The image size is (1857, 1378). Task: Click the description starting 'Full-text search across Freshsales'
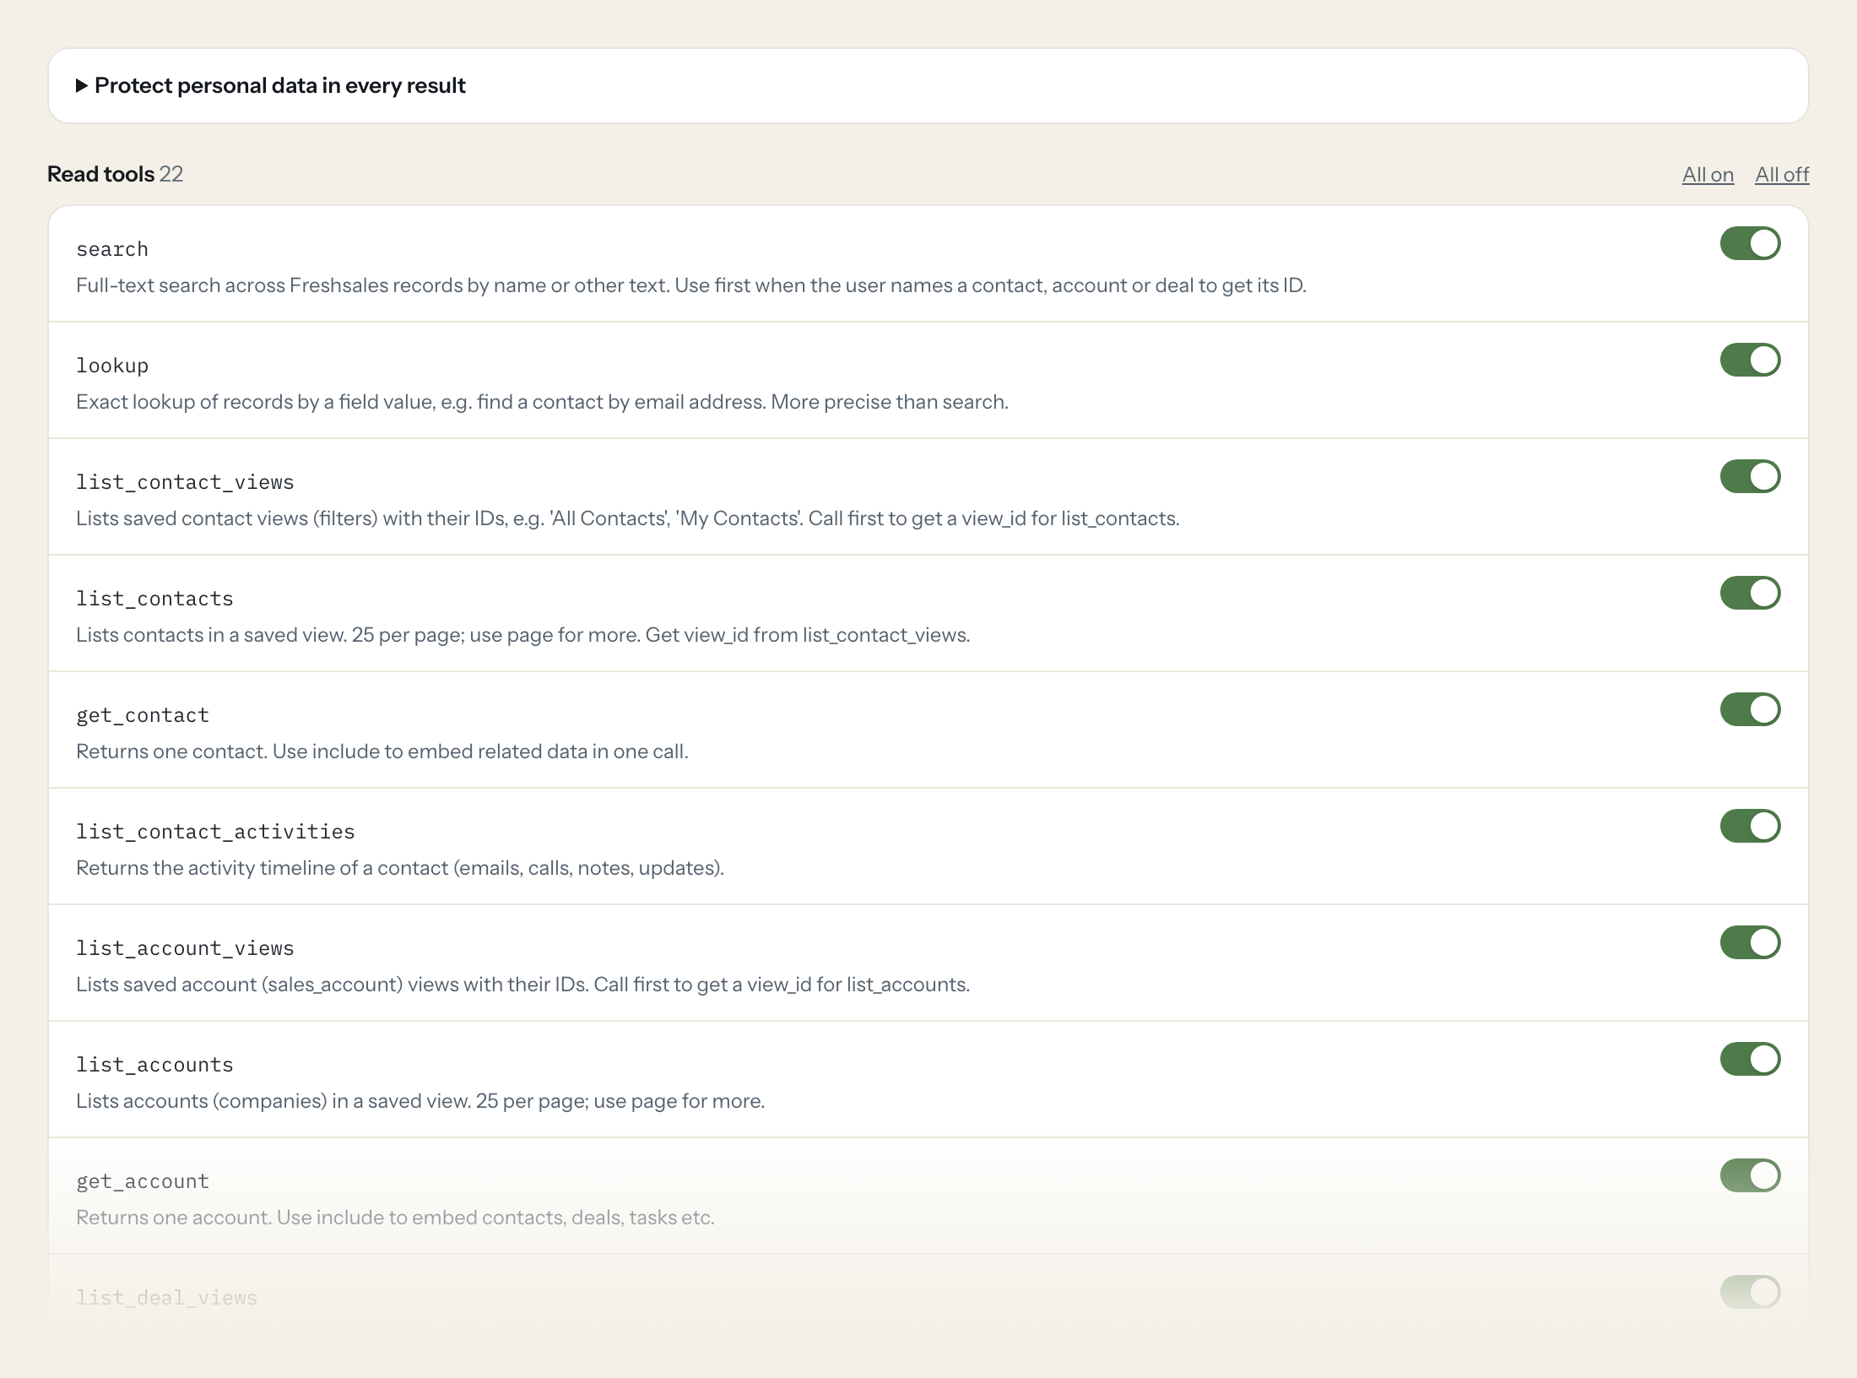[691, 285]
